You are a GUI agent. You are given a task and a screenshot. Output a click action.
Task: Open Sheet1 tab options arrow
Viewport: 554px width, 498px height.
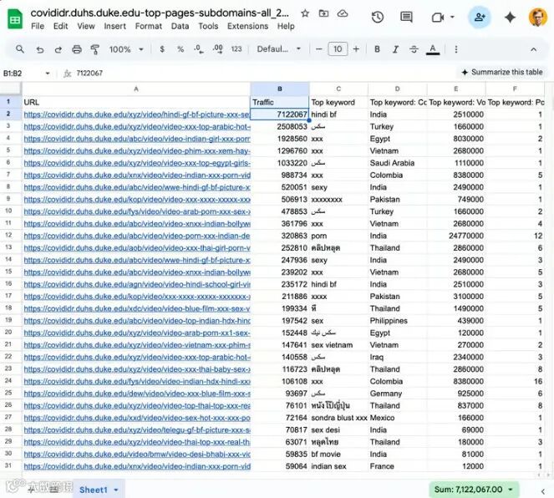click(x=116, y=490)
